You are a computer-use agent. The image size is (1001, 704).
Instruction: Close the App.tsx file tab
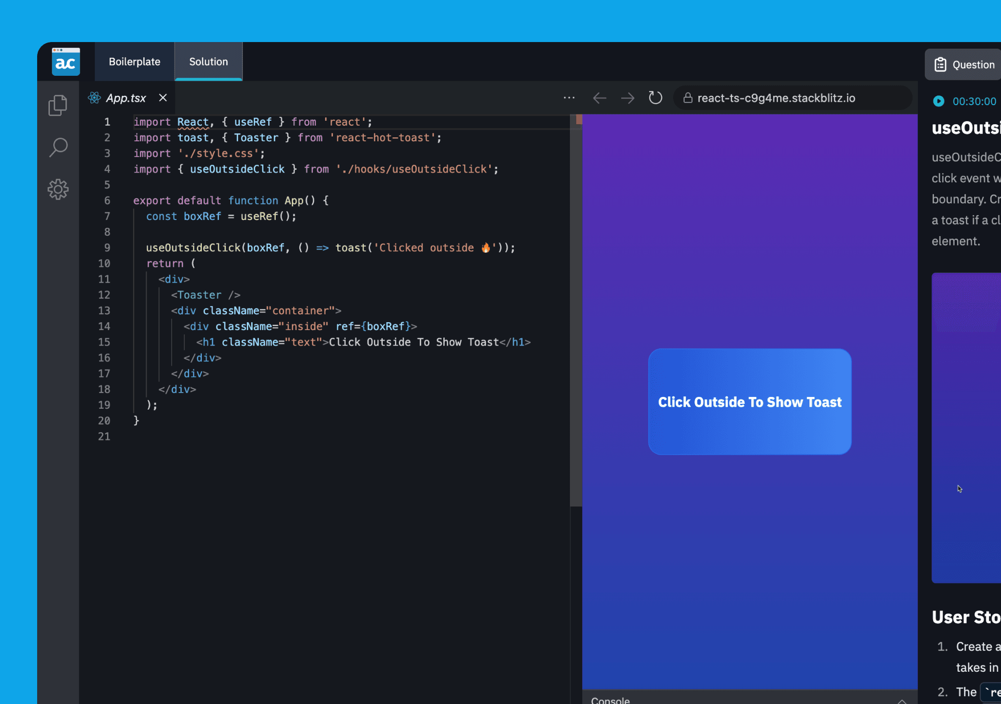tap(162, 98)
